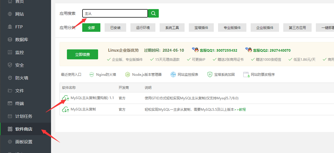This screenshot has height=153, width=334.
Task: Select the 第三方应用 category tab
Action: [x=297, y=28]
